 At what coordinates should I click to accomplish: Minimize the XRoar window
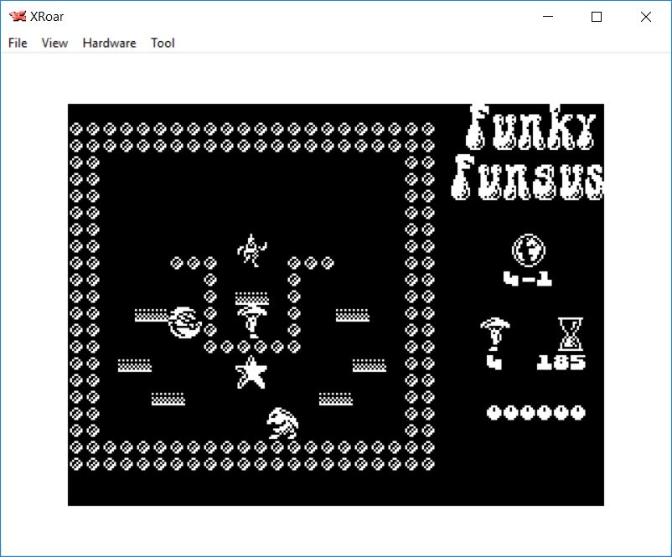548,17
